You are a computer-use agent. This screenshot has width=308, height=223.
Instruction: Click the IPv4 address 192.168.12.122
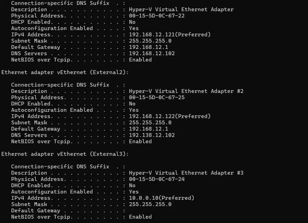click(152, 116)
